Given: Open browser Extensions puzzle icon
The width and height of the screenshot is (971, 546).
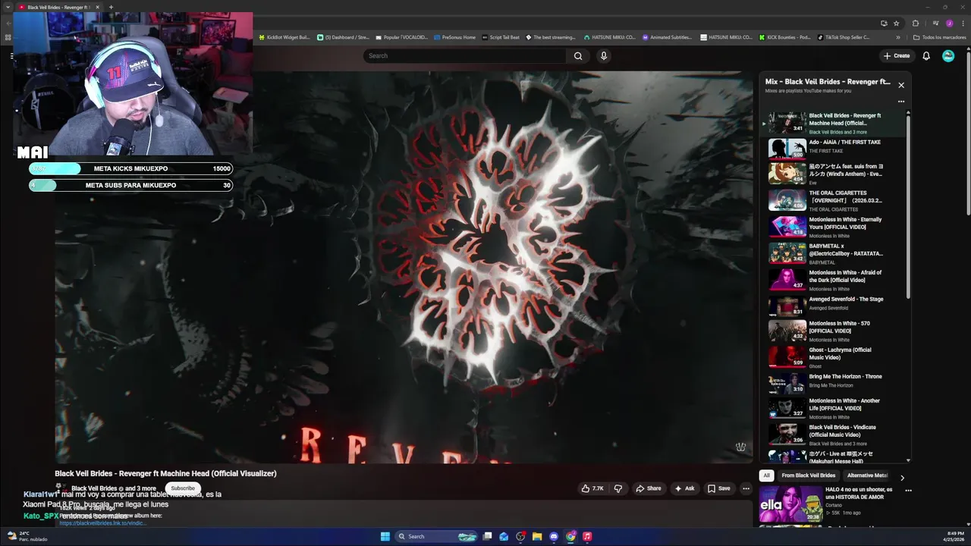Looking at the screenshot, I should point(916,24).
